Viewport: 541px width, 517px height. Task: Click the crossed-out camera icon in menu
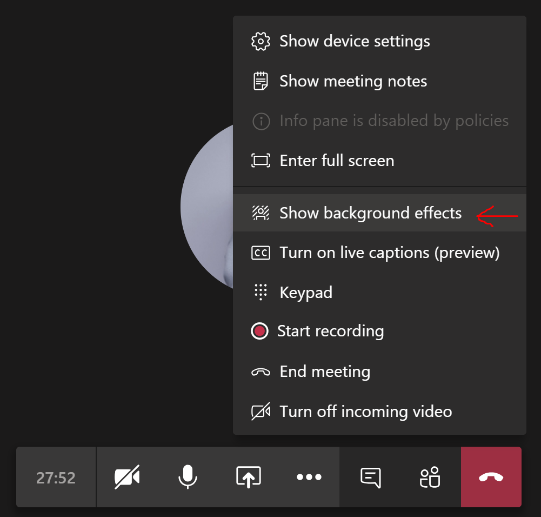tap(261, 412)
